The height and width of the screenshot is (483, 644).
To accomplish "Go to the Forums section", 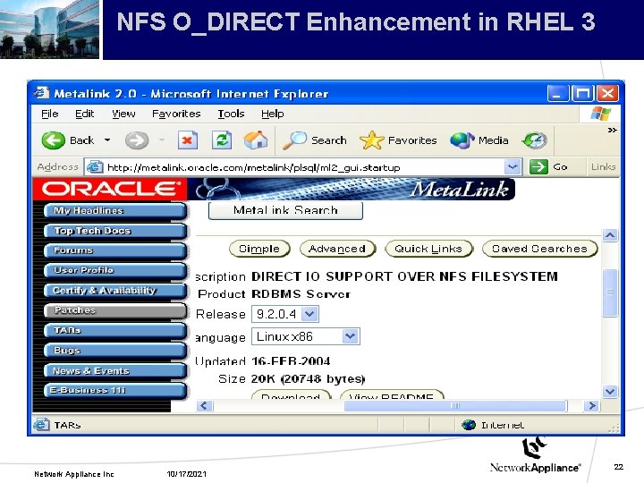I will pos(115,250).
